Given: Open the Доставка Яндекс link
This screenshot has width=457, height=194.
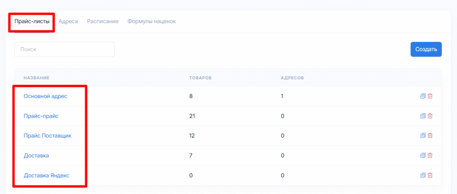Looking at the screenshot, I should click(x=46, y=175).
